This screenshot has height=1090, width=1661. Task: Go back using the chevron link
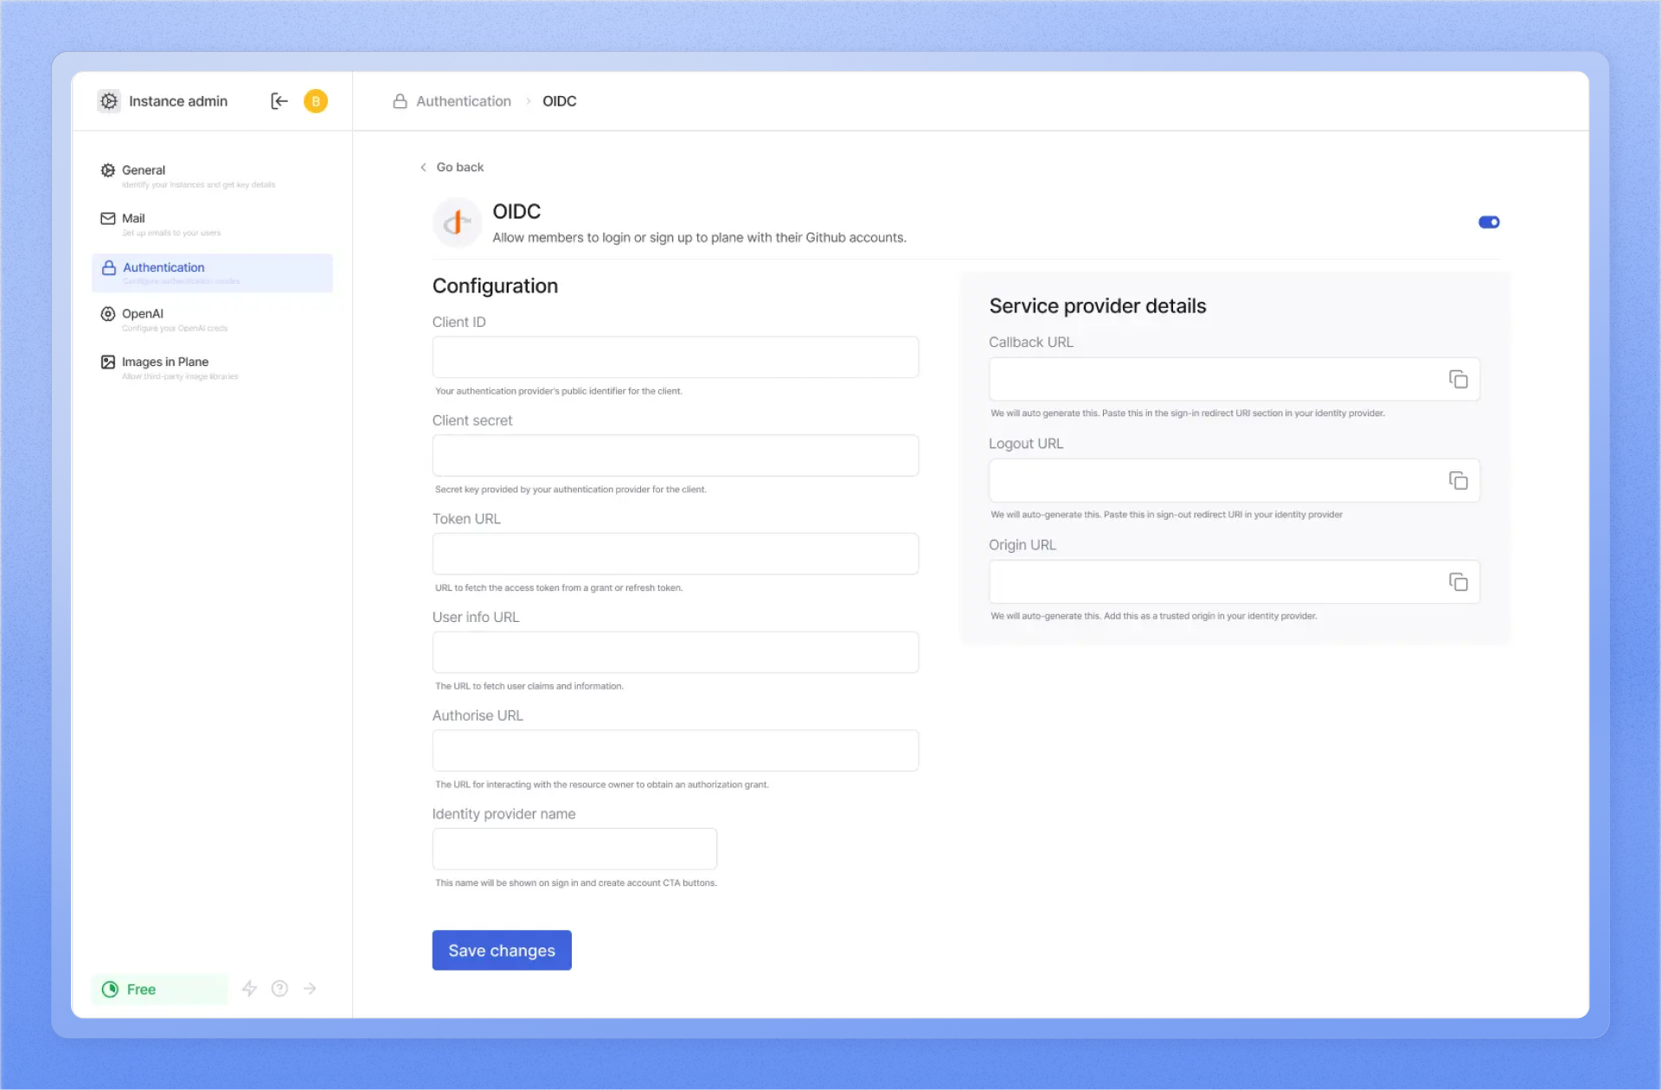pos(452,167)
